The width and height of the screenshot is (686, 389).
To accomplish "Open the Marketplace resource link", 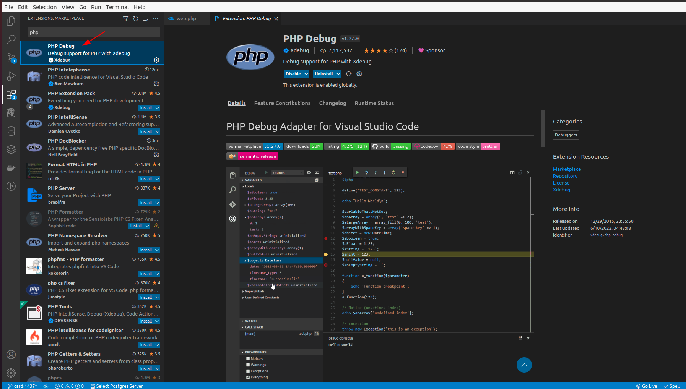I will pyautogui.click(x=567, y=169).
